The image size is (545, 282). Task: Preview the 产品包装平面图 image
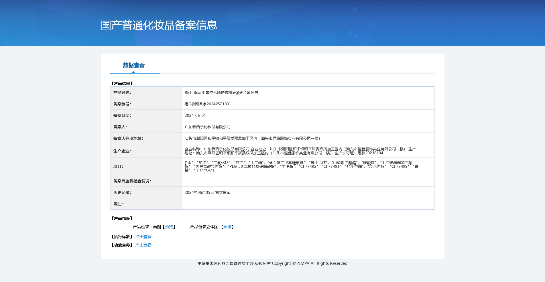169,227
